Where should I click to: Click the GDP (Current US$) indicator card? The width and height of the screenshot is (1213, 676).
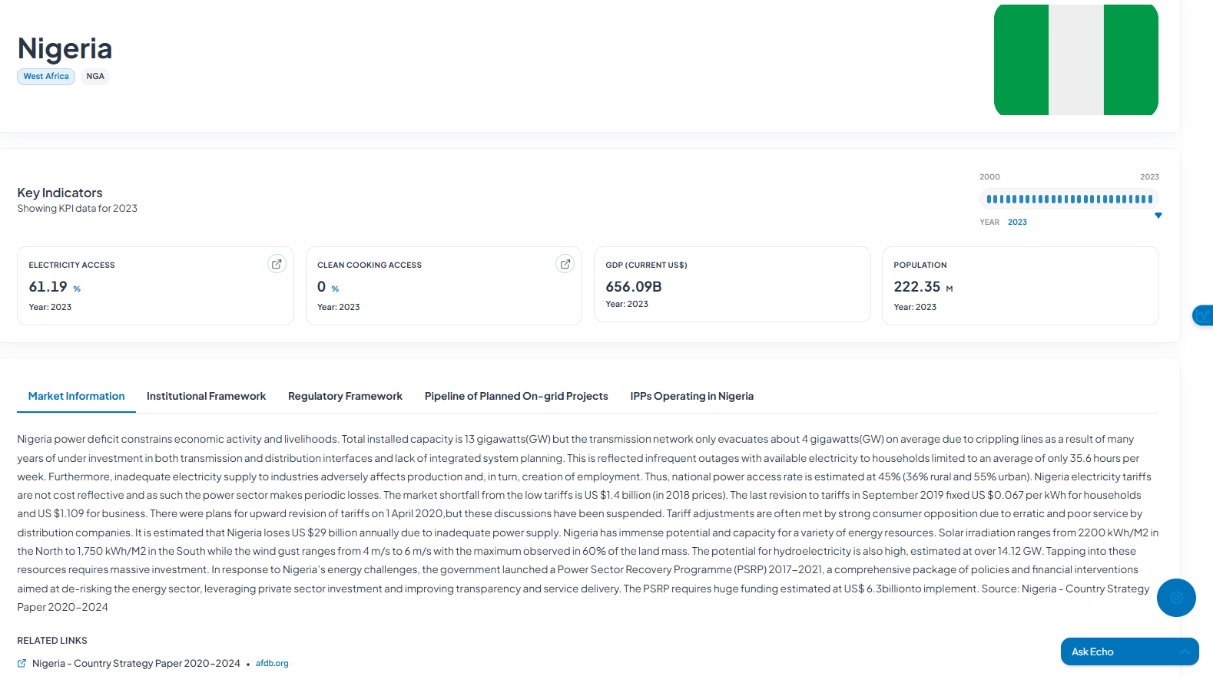[732, 284]
